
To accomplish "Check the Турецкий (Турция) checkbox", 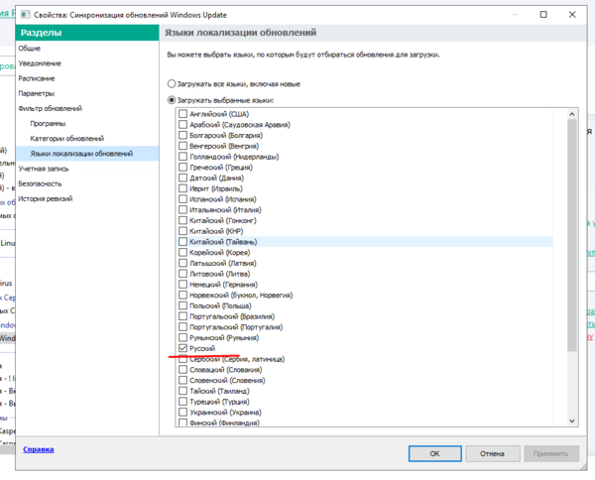I will [182, 401].
